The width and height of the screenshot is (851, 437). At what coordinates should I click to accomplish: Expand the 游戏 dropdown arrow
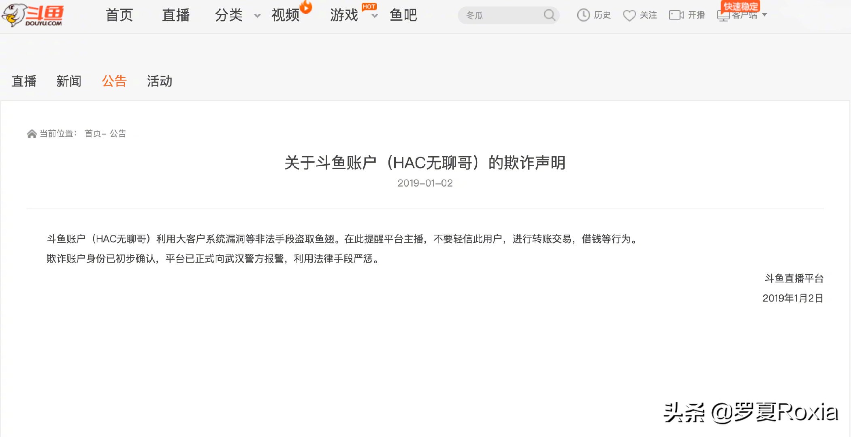coord(375,16)
